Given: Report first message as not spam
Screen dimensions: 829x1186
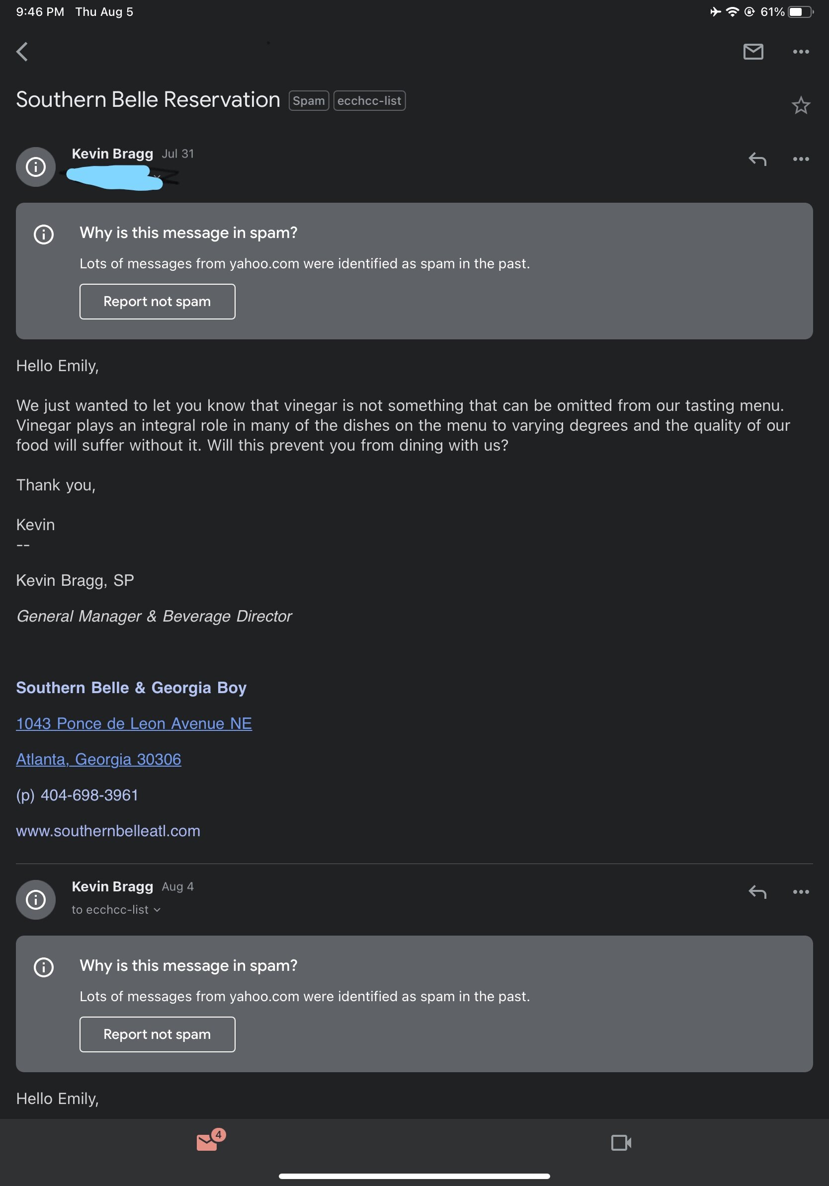Looking at the screenshot, I should click(157, 302).
